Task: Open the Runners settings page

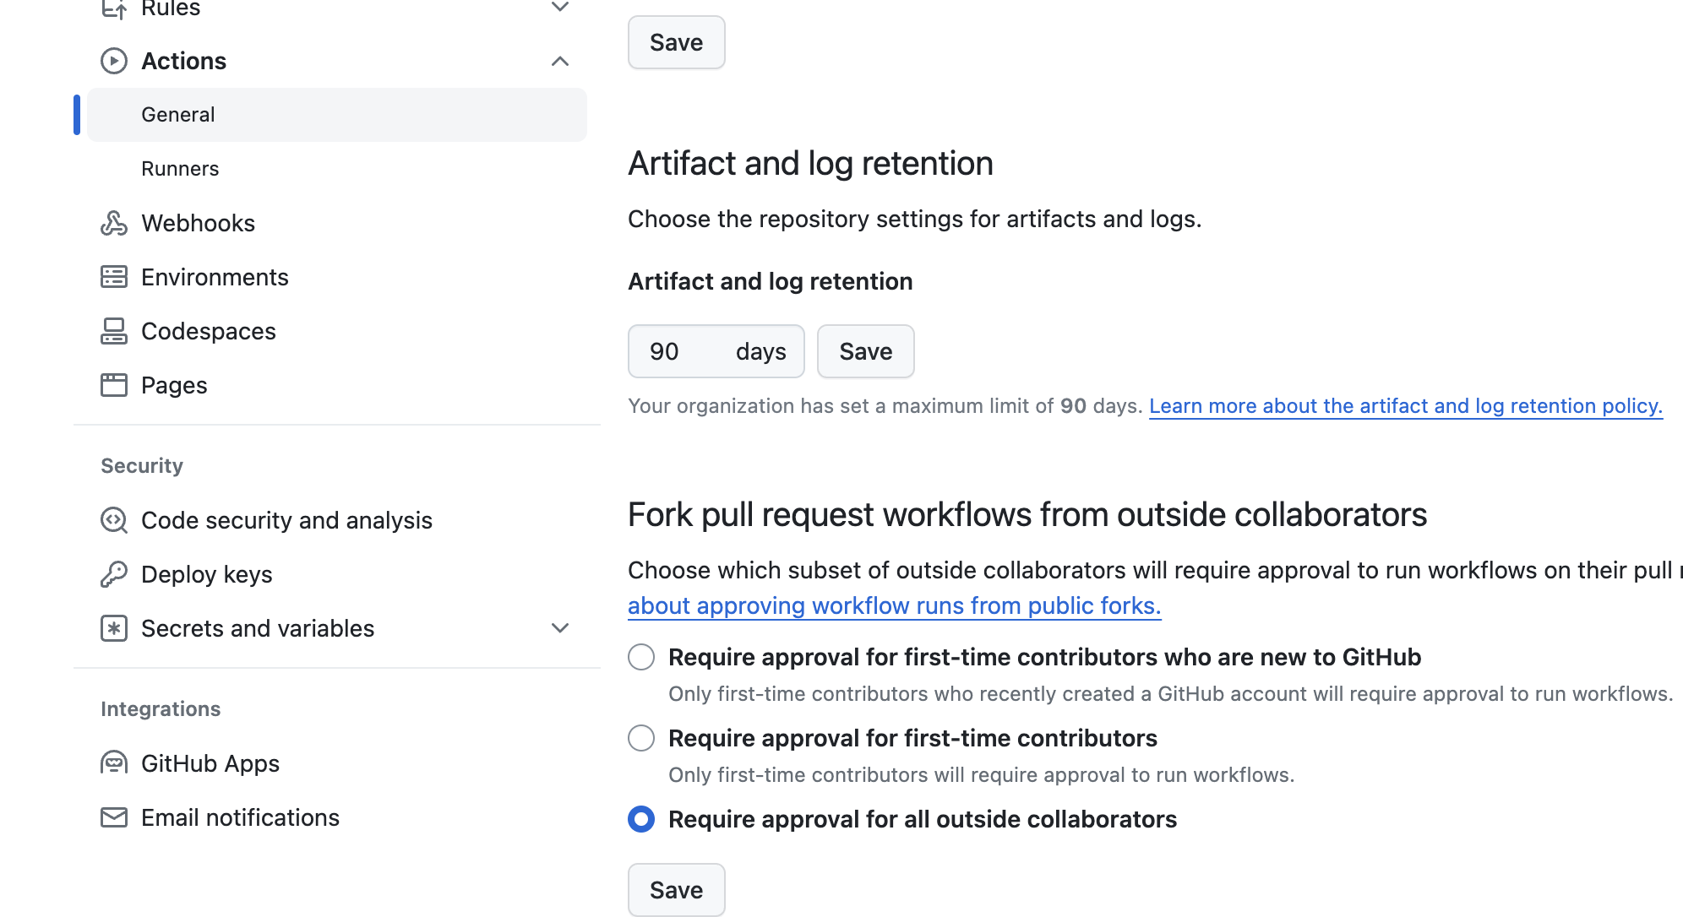Action: (180, 169)
